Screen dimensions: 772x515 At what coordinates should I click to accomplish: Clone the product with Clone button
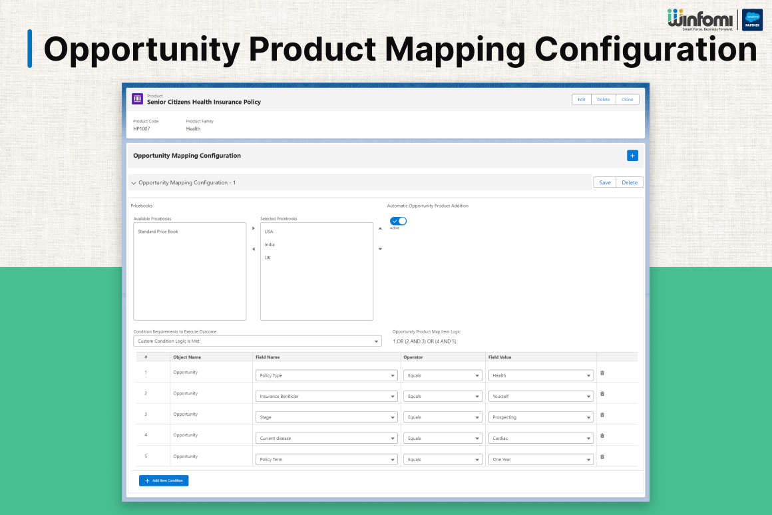coord(627,99)
